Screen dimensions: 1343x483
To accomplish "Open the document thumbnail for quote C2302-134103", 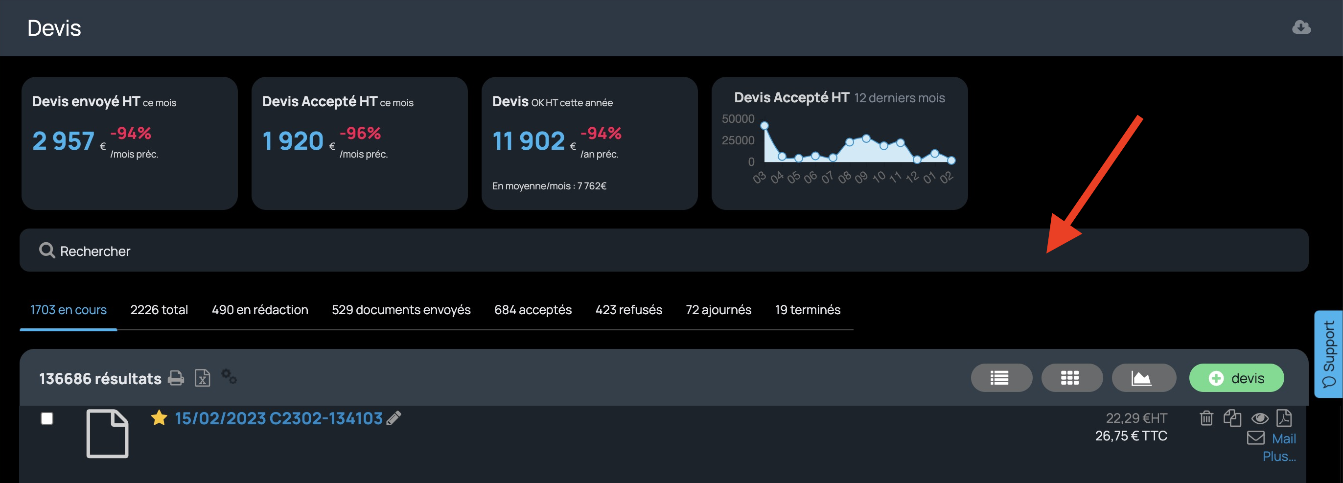I will [107, 434].
